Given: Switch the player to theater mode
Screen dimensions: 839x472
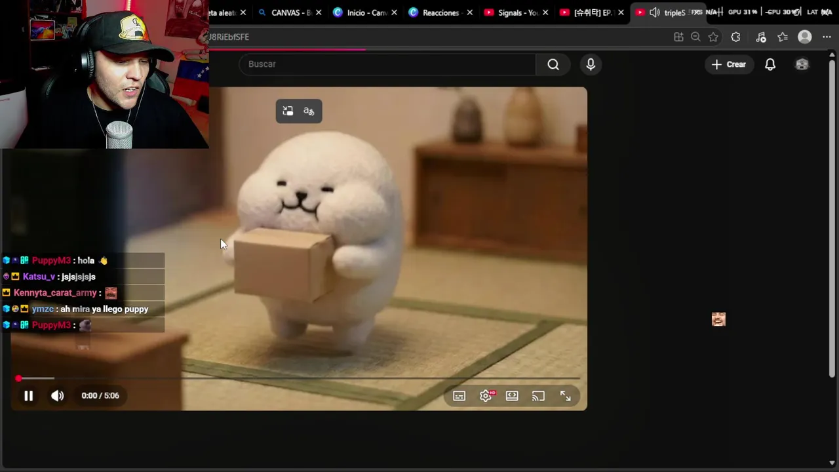Looking at the screenshot, I should tap(512, 396).
